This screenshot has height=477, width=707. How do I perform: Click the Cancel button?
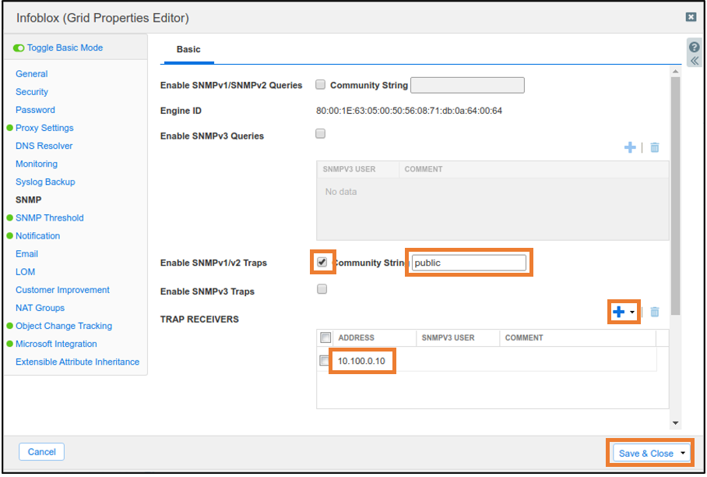click(41, 452)
